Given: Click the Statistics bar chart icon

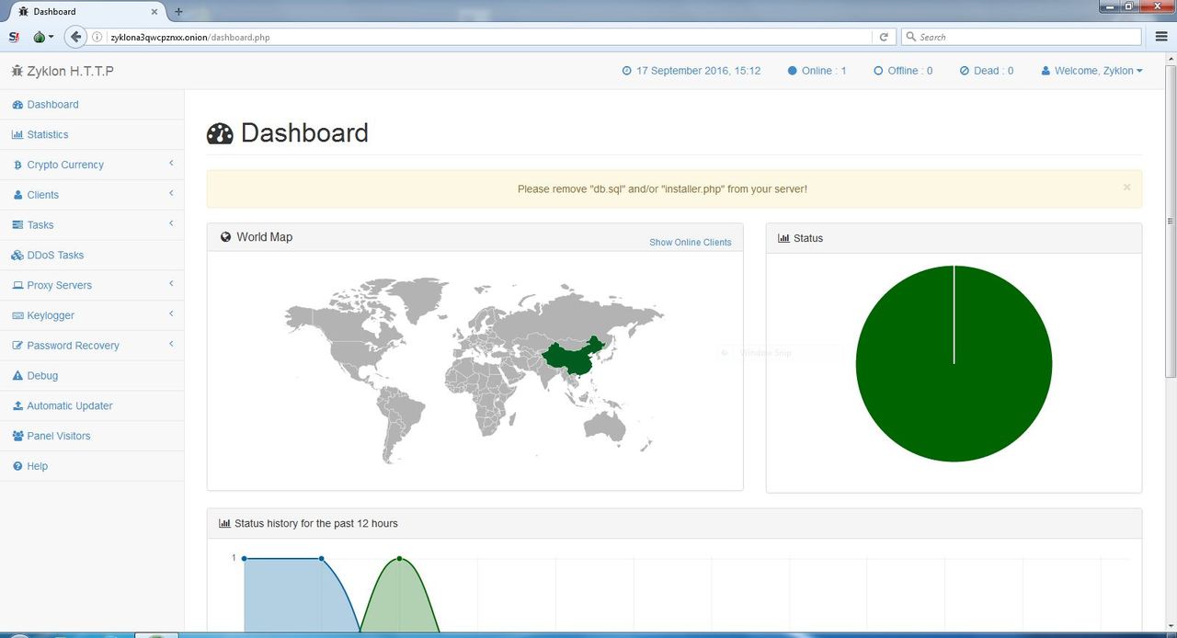Looking at the screenshot, I should [x=17, y=135].
